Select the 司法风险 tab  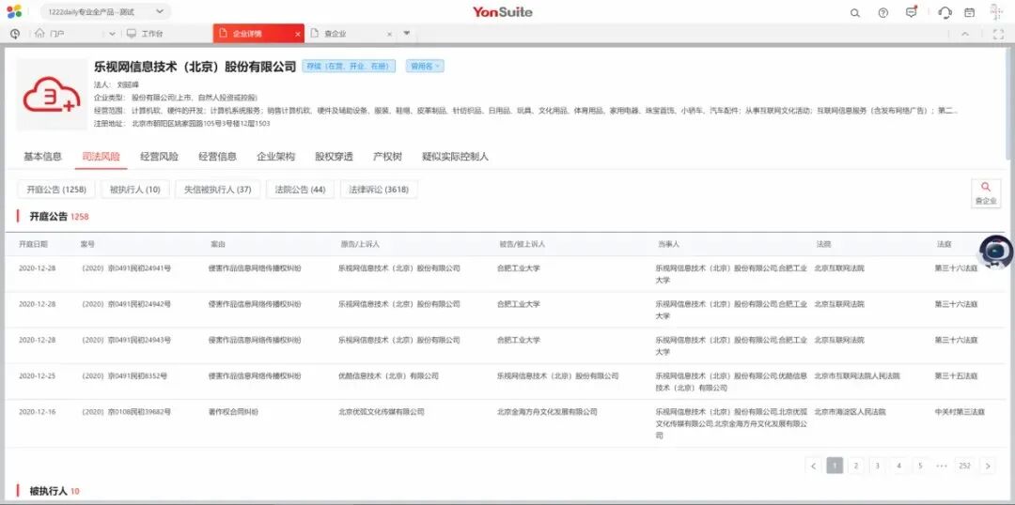coord(101,157)
